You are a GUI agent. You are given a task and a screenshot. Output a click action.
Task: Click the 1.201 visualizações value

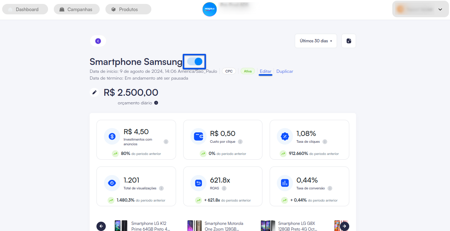[x=132, y=180]
